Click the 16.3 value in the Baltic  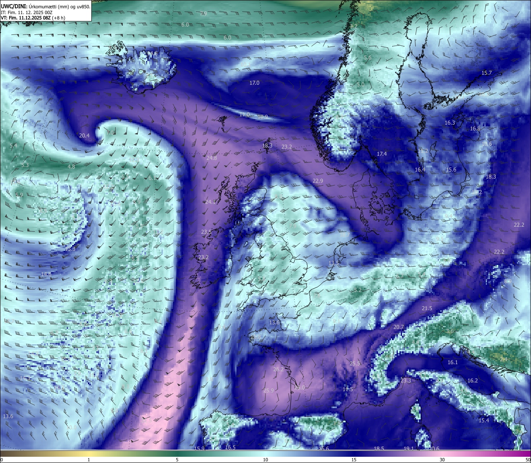coord(450,122)
